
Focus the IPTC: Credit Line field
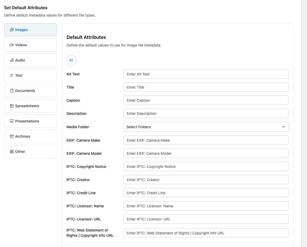coord(206,193)
